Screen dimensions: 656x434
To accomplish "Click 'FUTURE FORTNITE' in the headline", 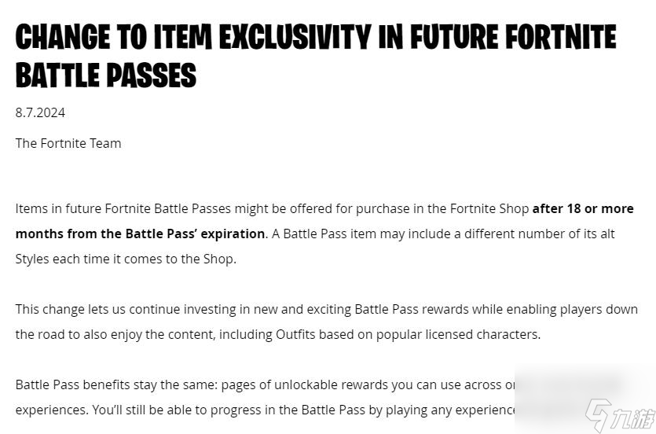I will coord(513,37).
